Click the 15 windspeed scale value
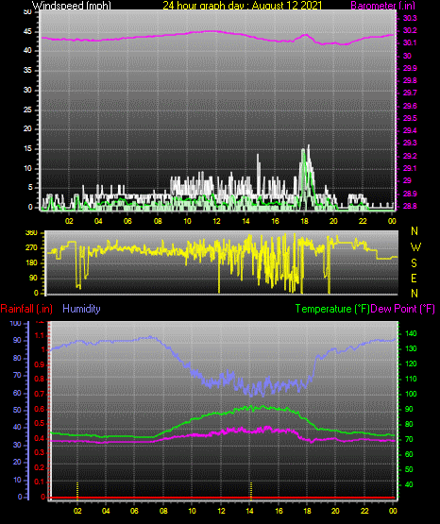Viewport: 440px width, 524px height. 27,149
